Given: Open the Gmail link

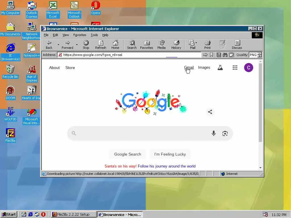Looking at the screenshot, I should [x=189, y=68].
